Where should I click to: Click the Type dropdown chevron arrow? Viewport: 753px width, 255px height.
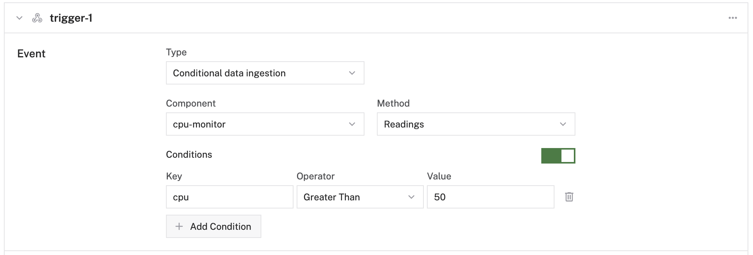(352, 73)
